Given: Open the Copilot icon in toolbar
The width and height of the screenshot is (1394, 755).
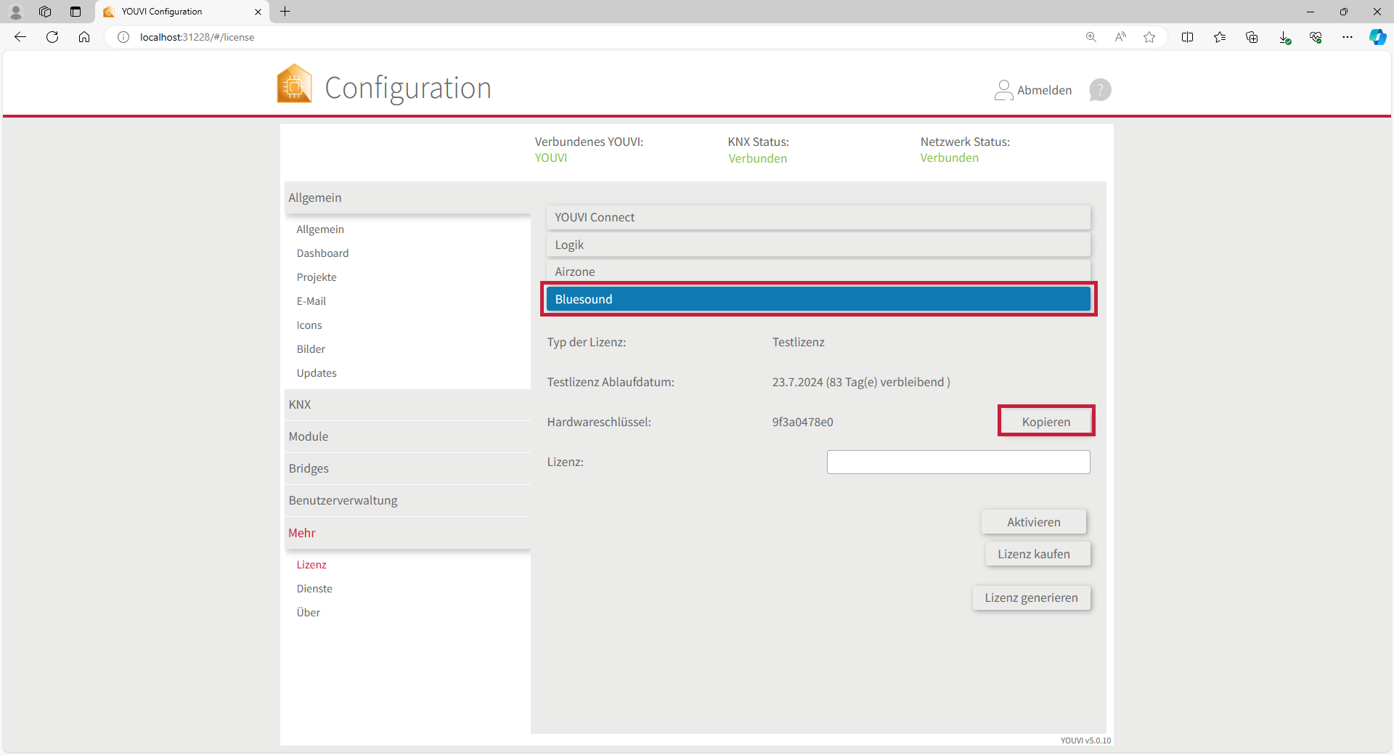Looking at the screenshot, I should pyautogui.click(x=1377, y=37).
